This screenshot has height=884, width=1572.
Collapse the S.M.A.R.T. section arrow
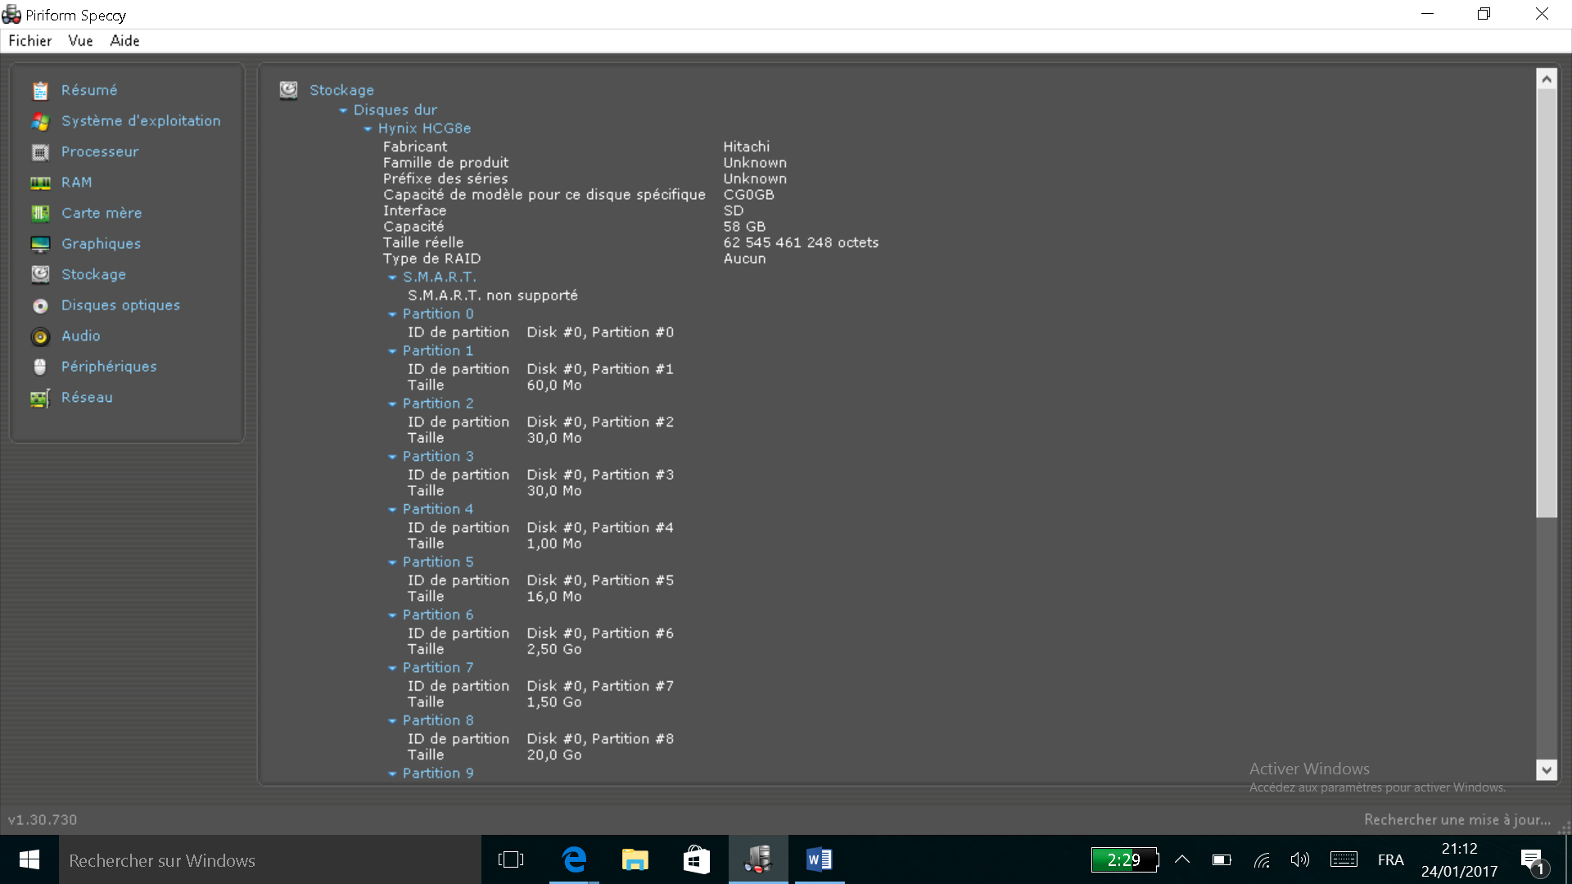pyautogui.click(x=392, y=278)
